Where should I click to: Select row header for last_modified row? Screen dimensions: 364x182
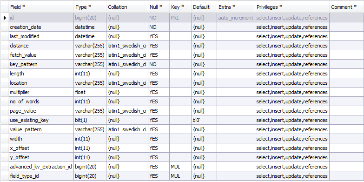[x=4, y=36]
